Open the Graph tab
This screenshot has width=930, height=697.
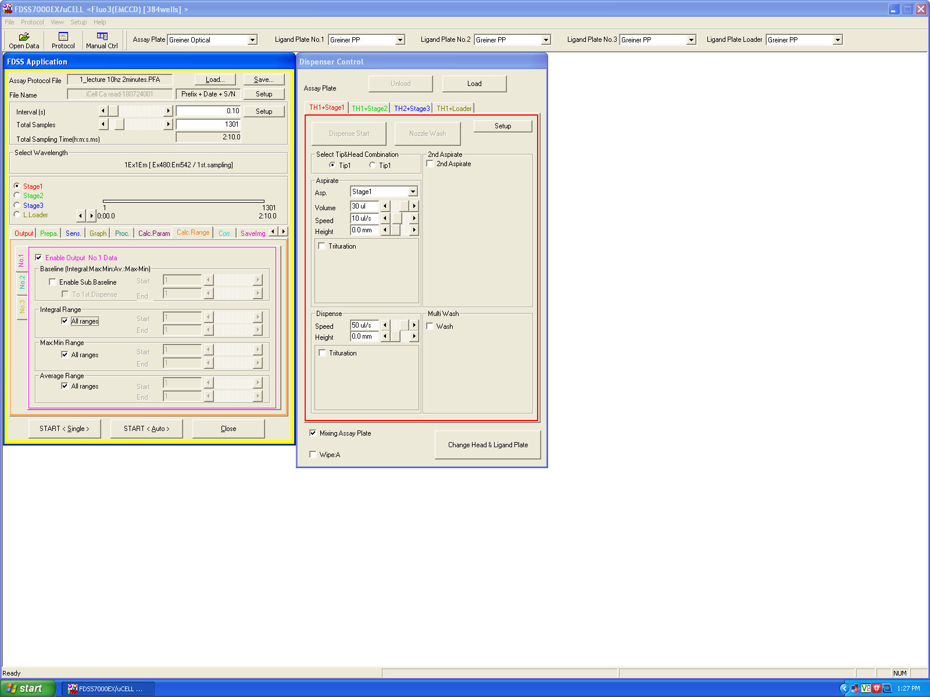(x=98, y=233)
